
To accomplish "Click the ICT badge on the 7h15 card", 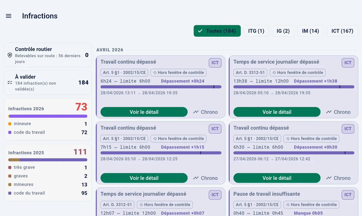I will click(x=215, y=129).
